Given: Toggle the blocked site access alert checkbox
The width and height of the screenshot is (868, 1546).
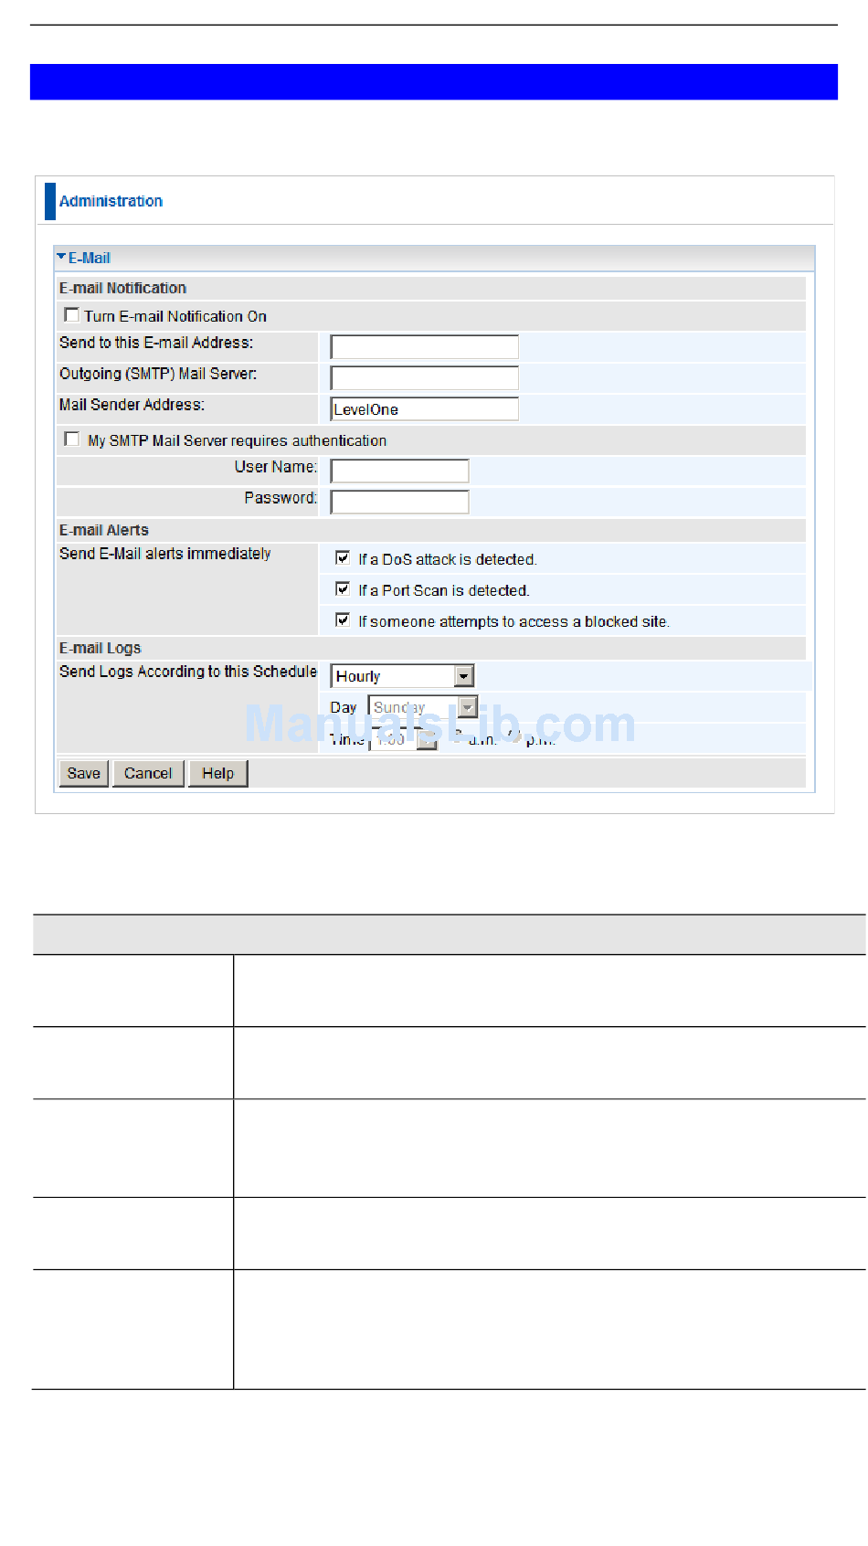Looking at the screenshot, I should tap(343, 620).
